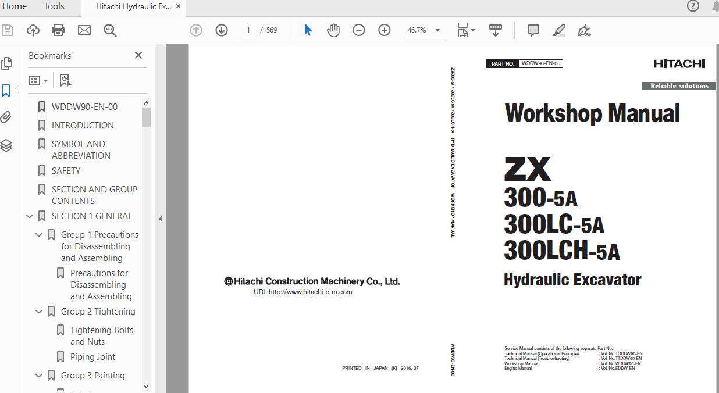Open the WDDW90-EN-00 bookmark
The width and height of the screenshot is (719, 393).
point(84,107)
